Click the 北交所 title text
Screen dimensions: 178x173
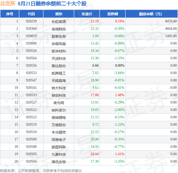[x=8, y=3]
